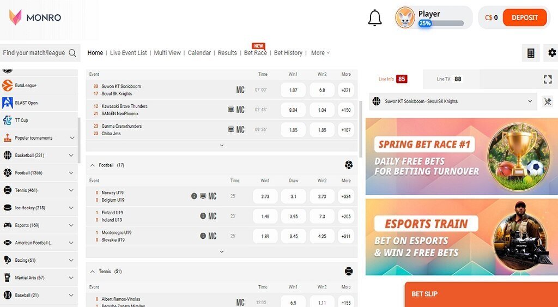Click the Monro logo
The height and width of the screenshot is (307, 558).
35,17
